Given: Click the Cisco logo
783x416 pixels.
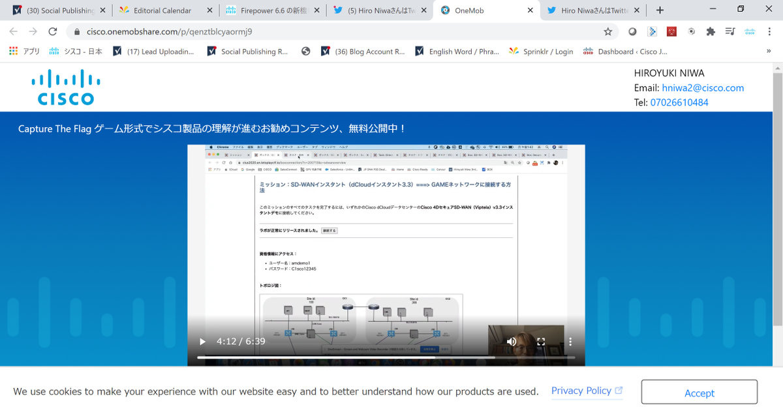Looking at the screenshot, I should pyautogui.click(x=66, y=87).
